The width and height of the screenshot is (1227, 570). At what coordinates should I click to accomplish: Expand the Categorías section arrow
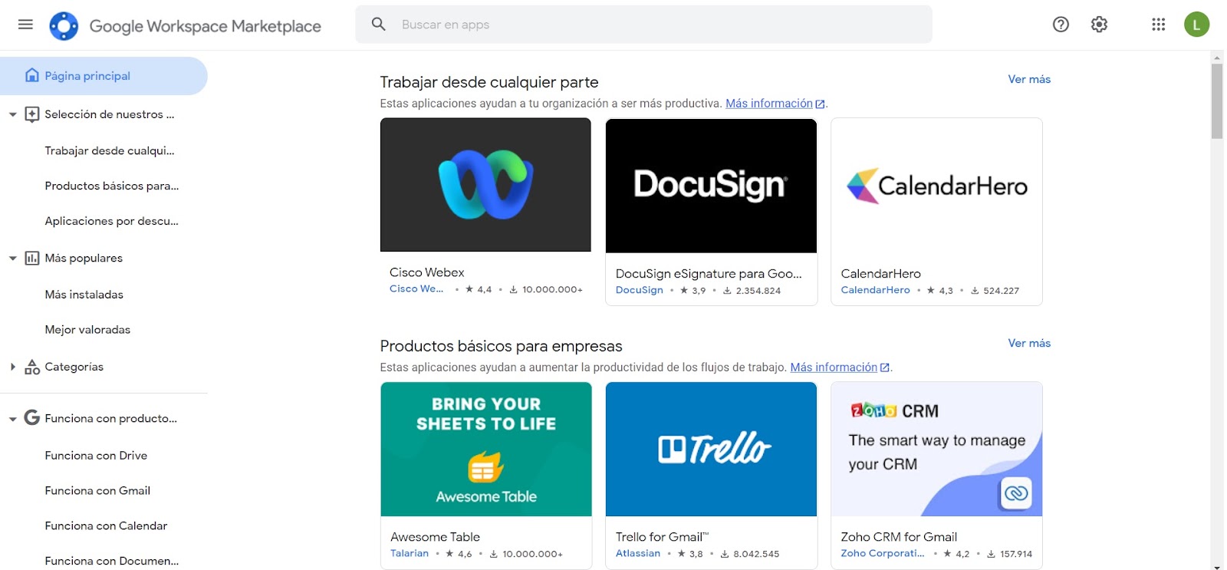pyautogui.click(x=12, y=367)
